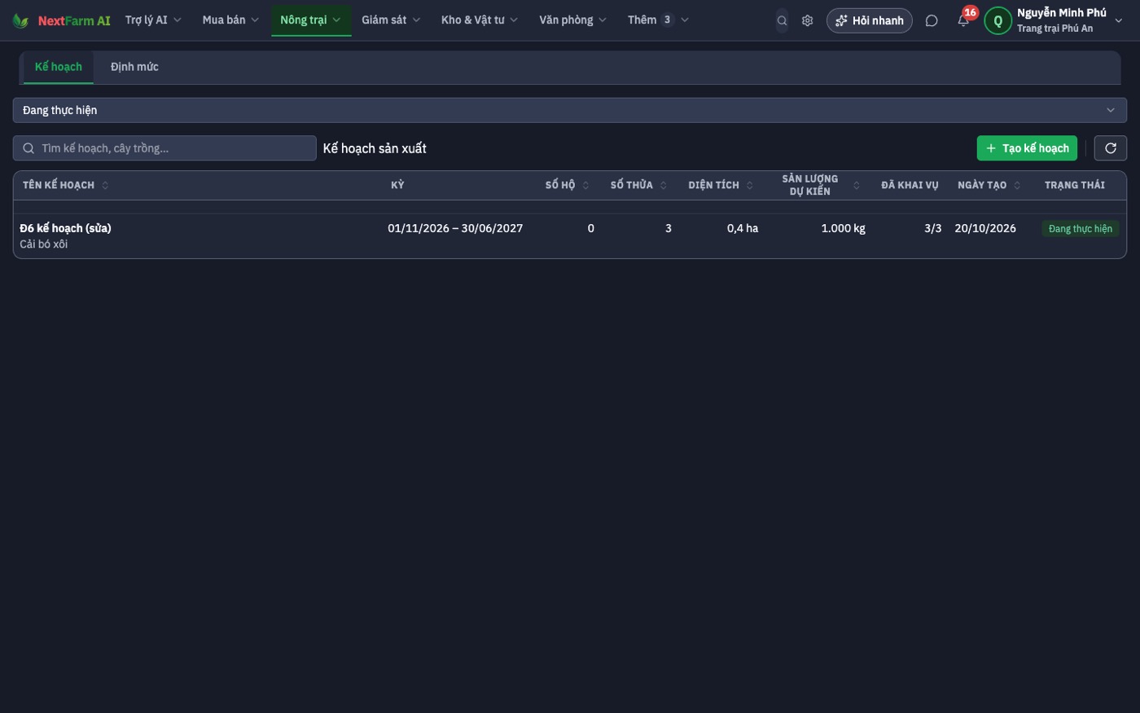Click the period 01/11/2026 – 30/06/2027 cell

point(455,228)
